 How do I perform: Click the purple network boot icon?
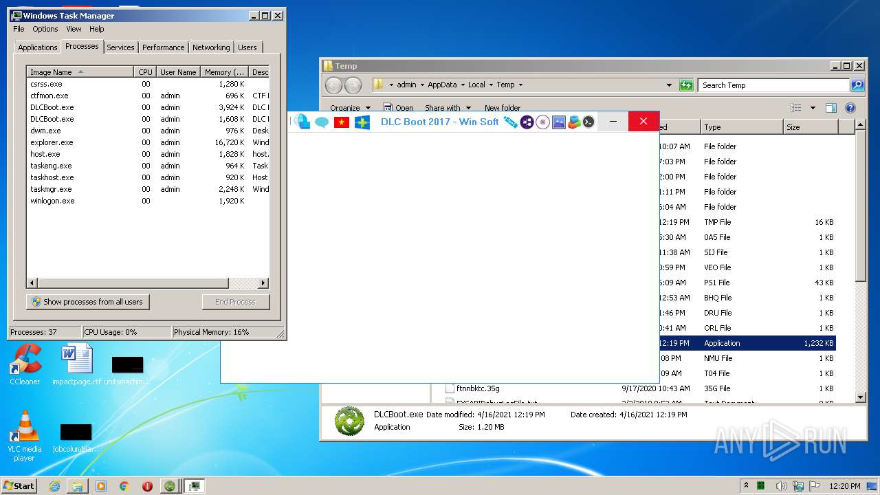click(527, 122)
